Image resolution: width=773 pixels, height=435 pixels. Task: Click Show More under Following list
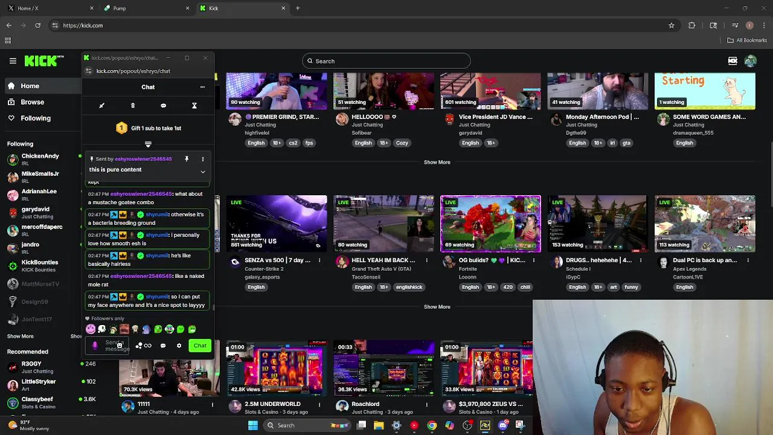(21, 336)
